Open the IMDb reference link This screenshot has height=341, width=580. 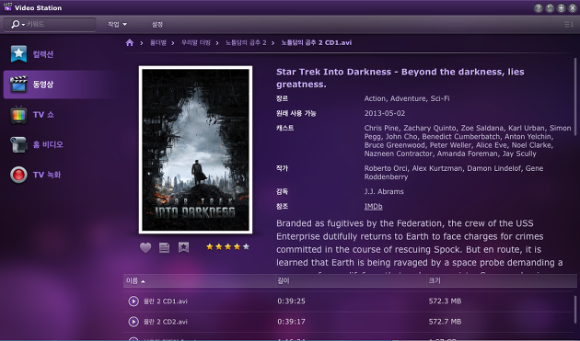[x=373, y=206]
